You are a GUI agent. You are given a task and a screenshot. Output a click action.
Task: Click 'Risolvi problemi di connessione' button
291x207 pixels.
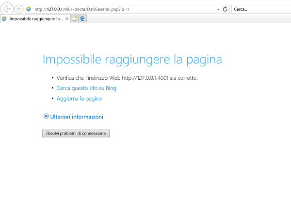[76, 133]
